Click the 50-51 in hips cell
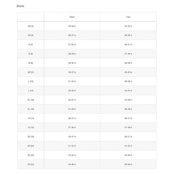The width and height of the screenshot is (174, 174). (128, 137)
